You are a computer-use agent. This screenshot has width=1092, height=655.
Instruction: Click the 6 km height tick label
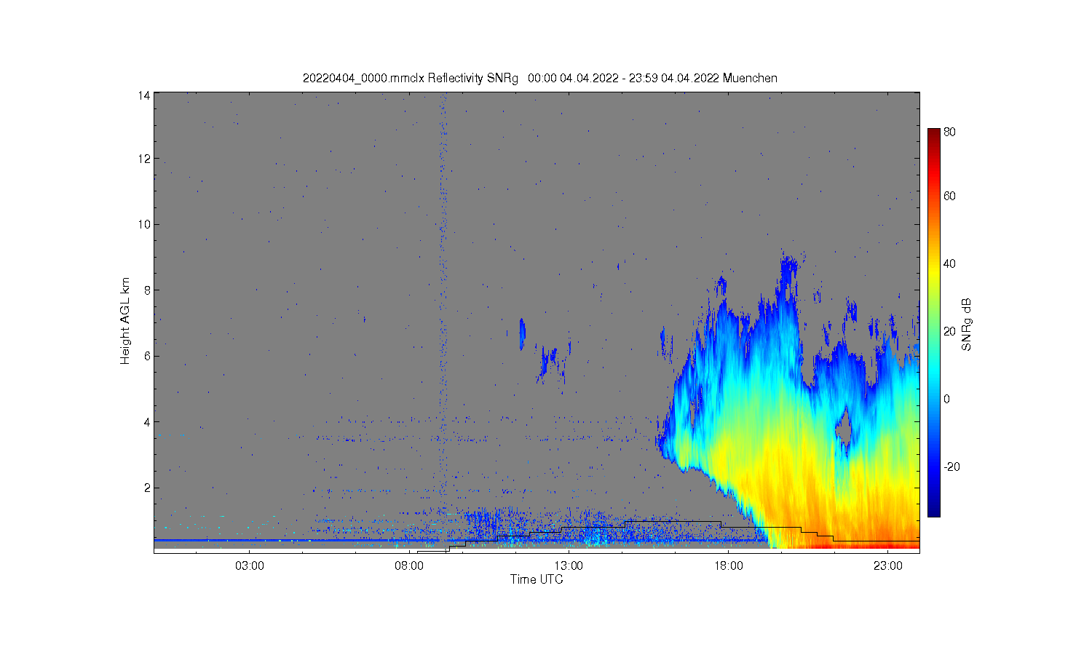coord(147,356)
